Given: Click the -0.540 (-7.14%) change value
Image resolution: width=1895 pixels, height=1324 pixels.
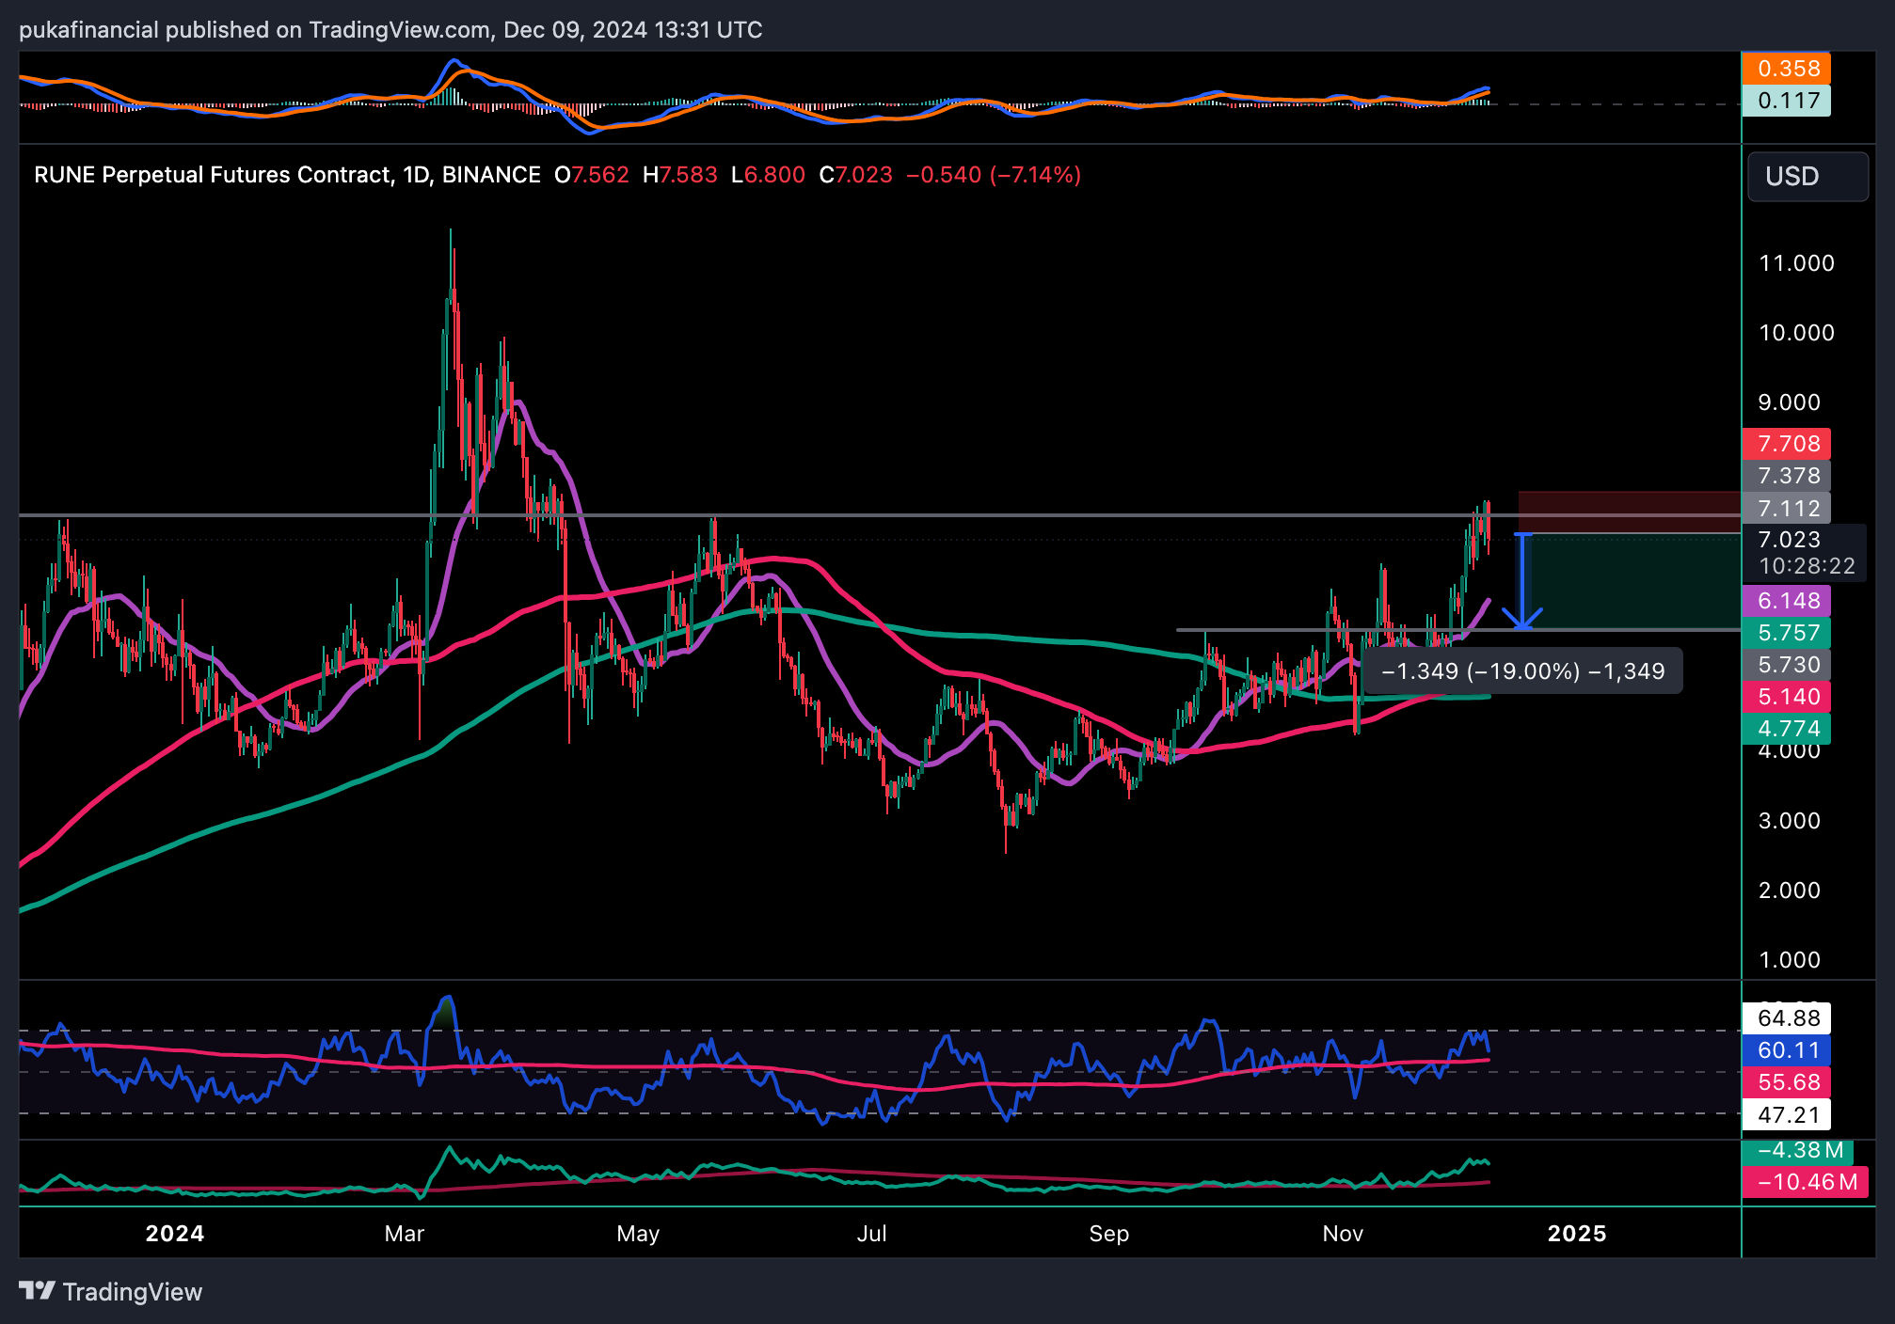Looking at the screenshot, I should pos(994,175).
